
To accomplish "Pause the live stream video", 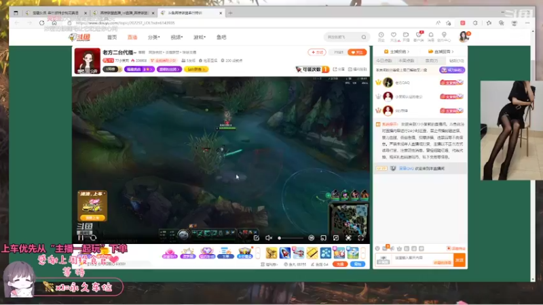I will tap(81, 238).
